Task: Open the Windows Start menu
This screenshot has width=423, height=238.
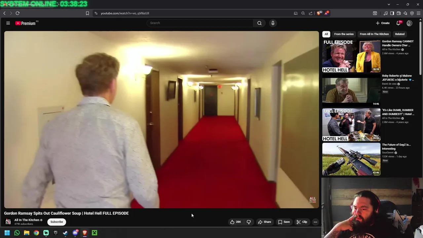Action: pos(7,233)
